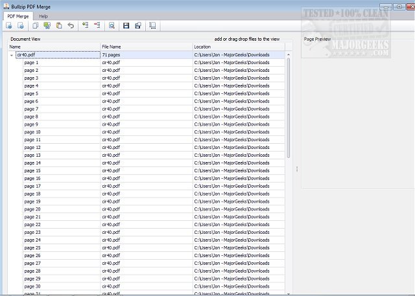This screenshot has width=415, height=296.
Task: Sort by the Name column header
Action: tap(52, 47)
